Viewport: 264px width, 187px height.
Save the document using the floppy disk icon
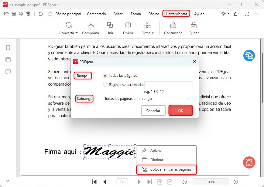tap(14, 14)
